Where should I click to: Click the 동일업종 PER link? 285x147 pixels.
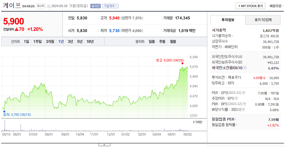(x=223, y=119)
